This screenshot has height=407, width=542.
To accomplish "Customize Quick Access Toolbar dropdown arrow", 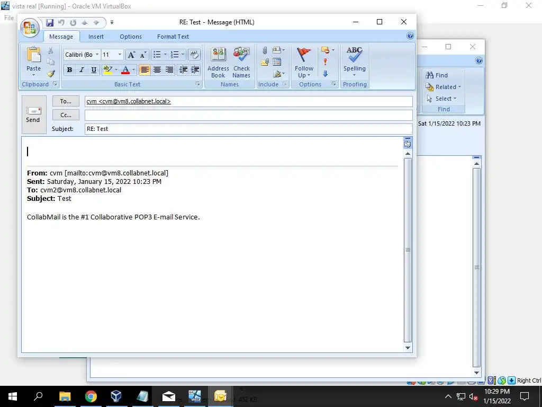I will pos(112,22).
